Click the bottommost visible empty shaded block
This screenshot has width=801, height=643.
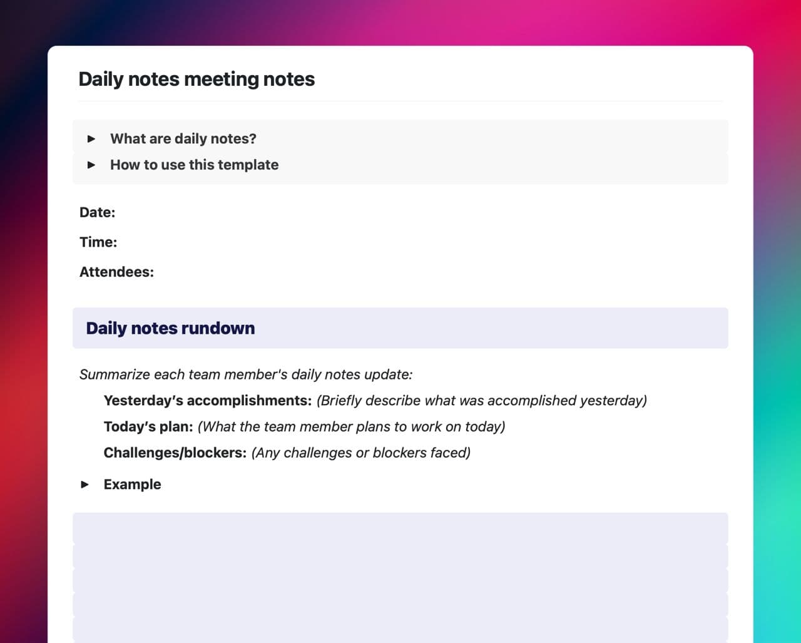[x=400, y=629]
